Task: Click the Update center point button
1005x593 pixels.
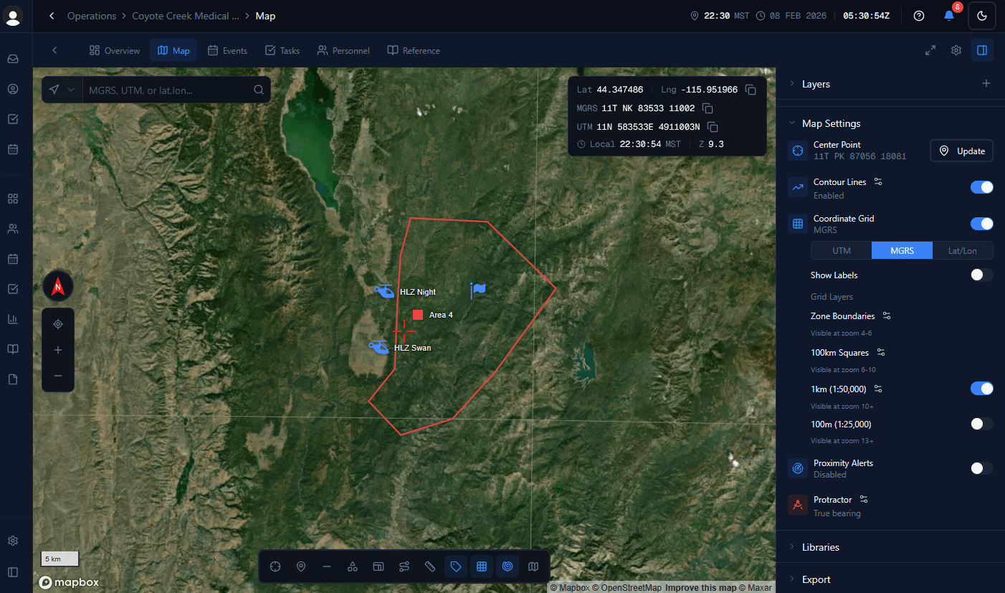Action: tap(961, 151)
